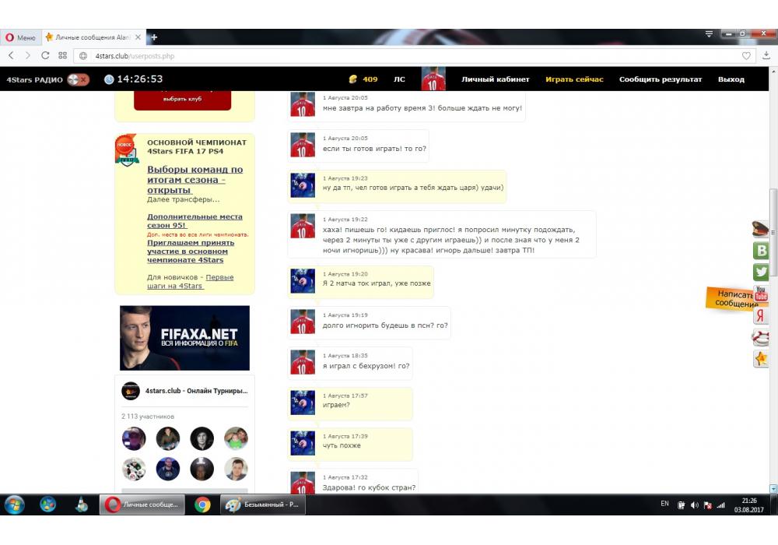Click Opera Личные сообще... taskbar button
778x545 pixels.
142,505
